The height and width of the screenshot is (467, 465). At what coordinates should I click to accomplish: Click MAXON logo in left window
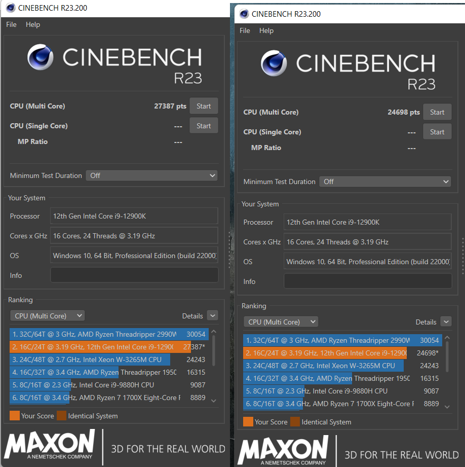pyautogui.click(x=49, y=444)
